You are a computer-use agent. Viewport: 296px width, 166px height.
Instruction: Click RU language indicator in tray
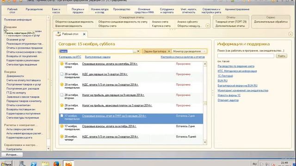[x=254, y=164]
